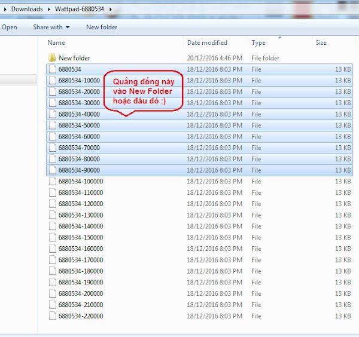Click the file icon of 6880534-180000

[x=53, y=271]
